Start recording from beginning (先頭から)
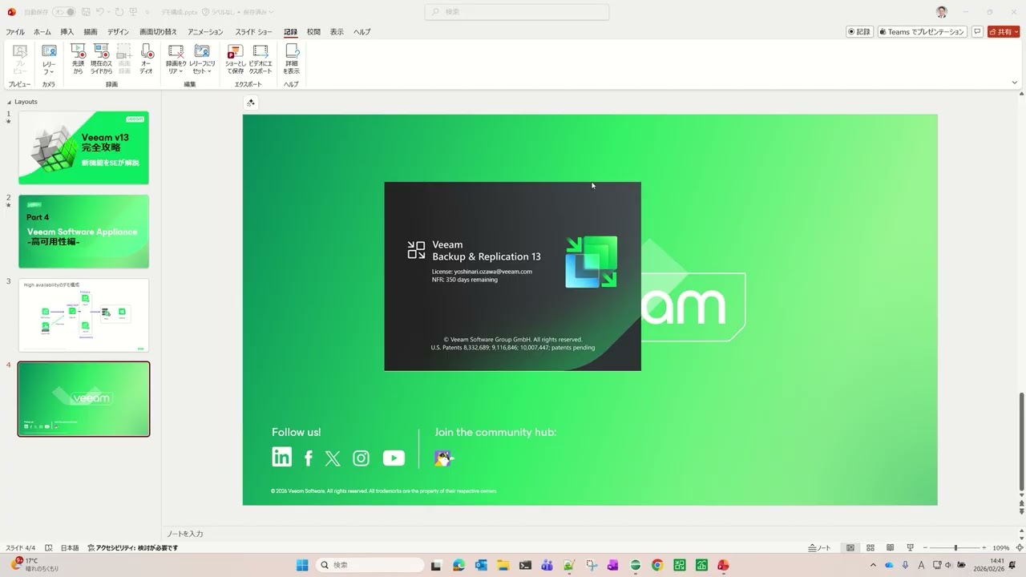1026x577 pixels. [78, 59]
